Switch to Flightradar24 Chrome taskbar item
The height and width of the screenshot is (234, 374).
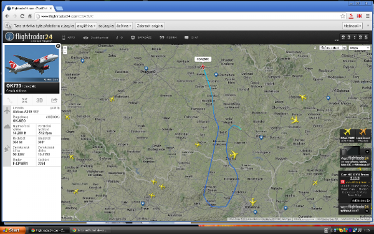49,230
